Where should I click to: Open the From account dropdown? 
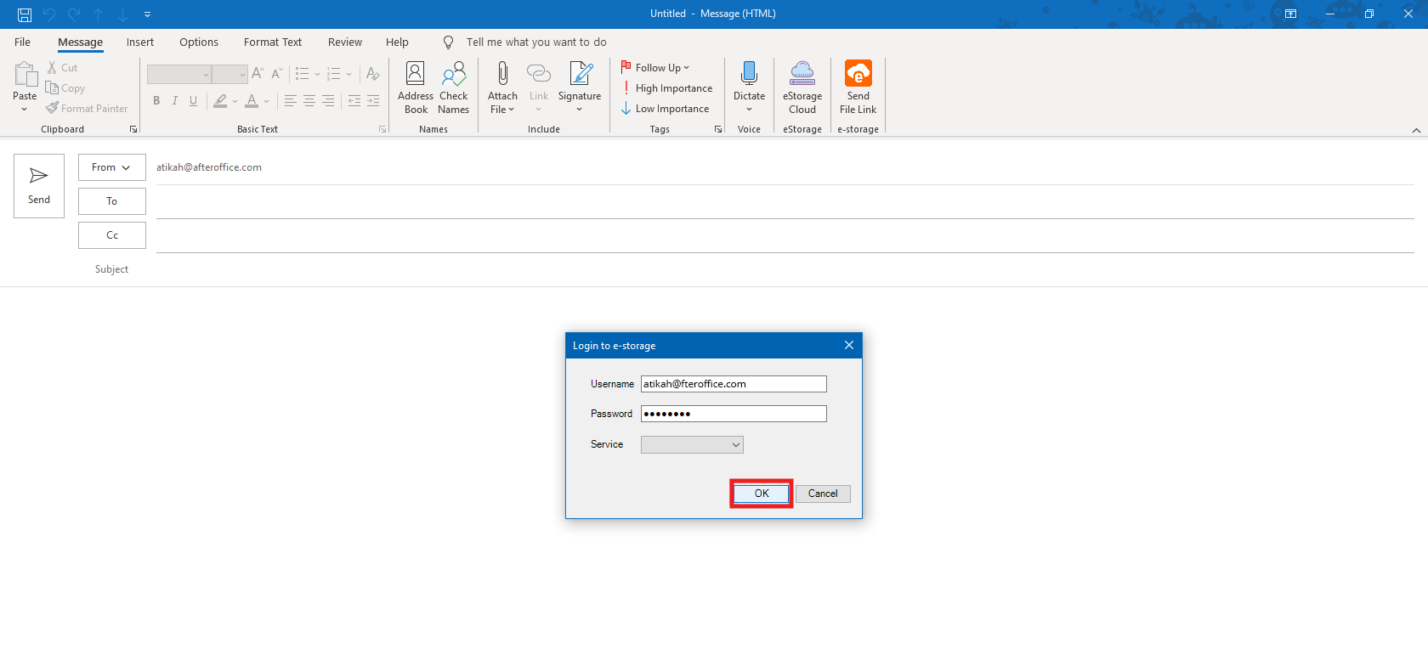(x=111, y=167)
